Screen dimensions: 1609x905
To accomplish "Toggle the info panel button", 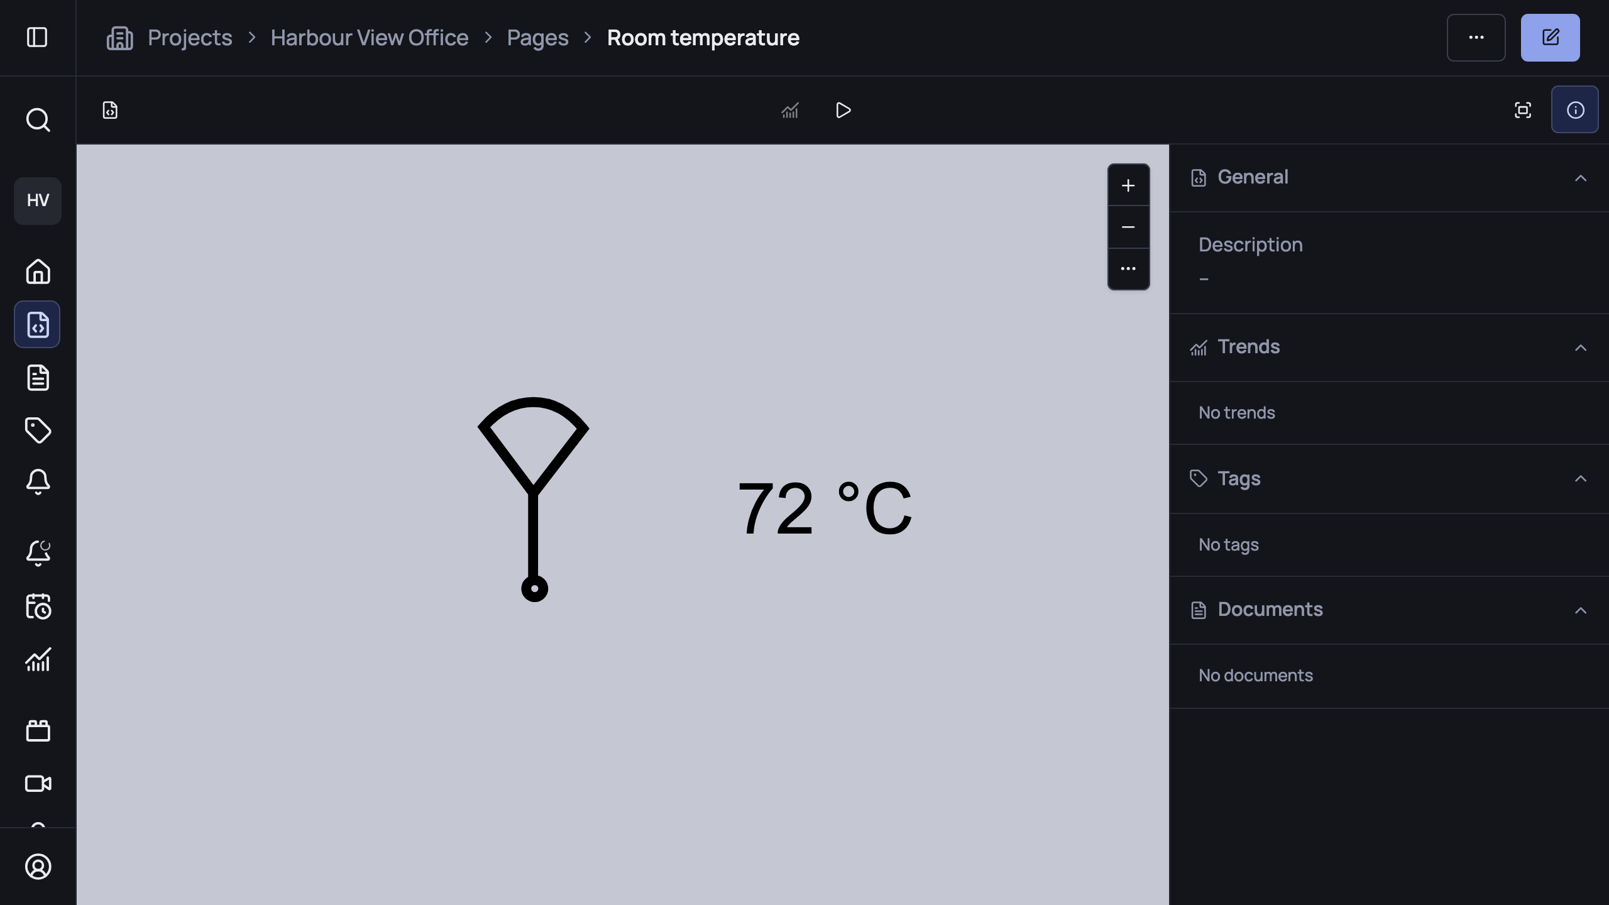I will 1574,110.
